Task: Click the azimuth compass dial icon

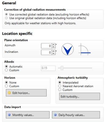Action: click(67, 49)
